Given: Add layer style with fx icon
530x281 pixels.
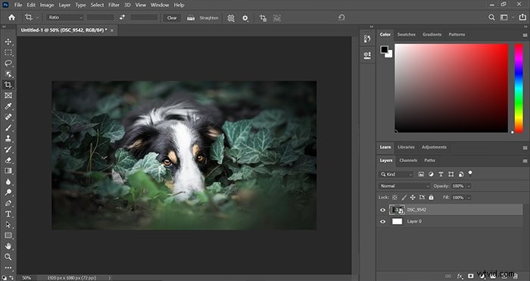Looking at the screenshot, I should point(460,276).
